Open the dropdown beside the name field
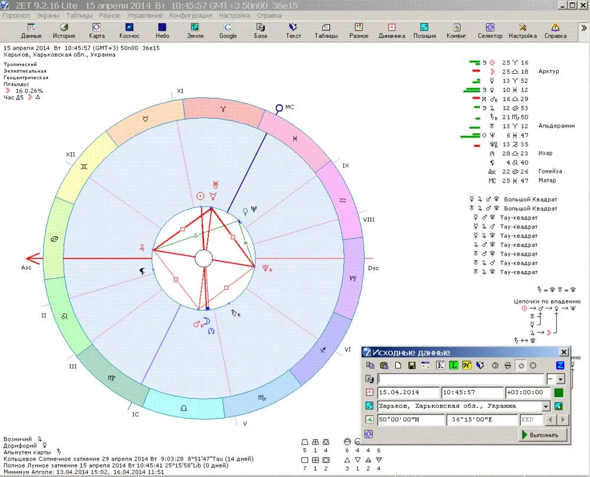Screen dimensions: 590x477 pos(560,379)
